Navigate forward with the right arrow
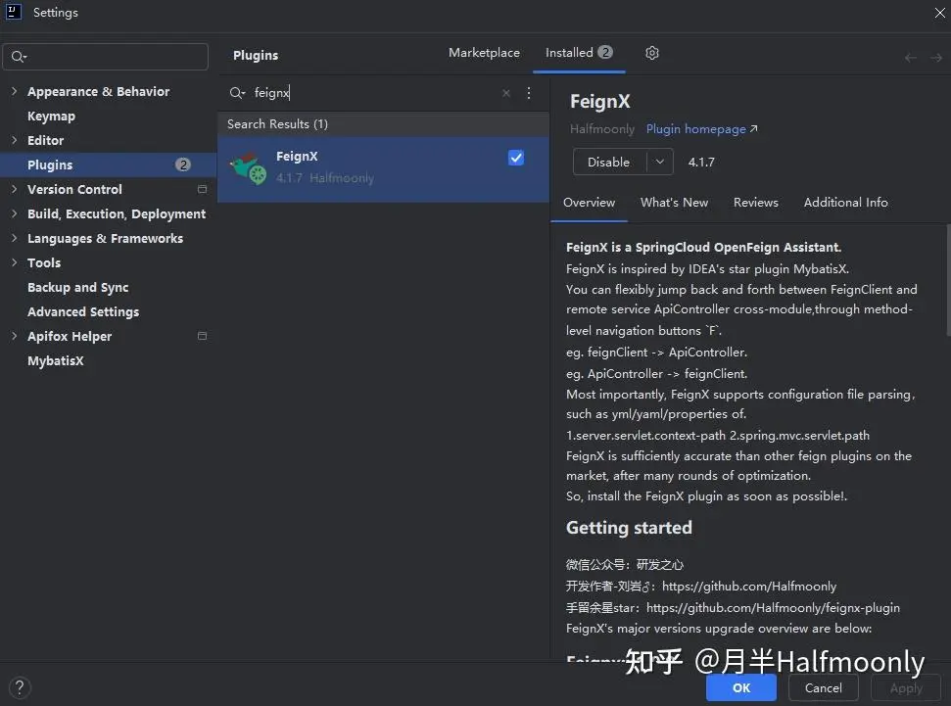951x706 pixels. [935, 58]
